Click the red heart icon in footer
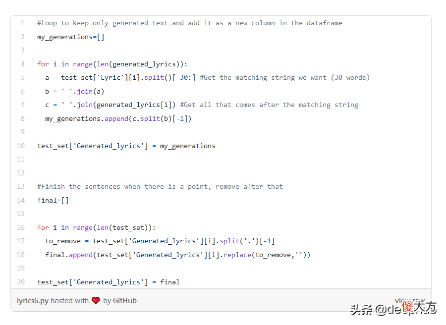Image resolution: width=446 pixels, height=325 pixels. 96,301
